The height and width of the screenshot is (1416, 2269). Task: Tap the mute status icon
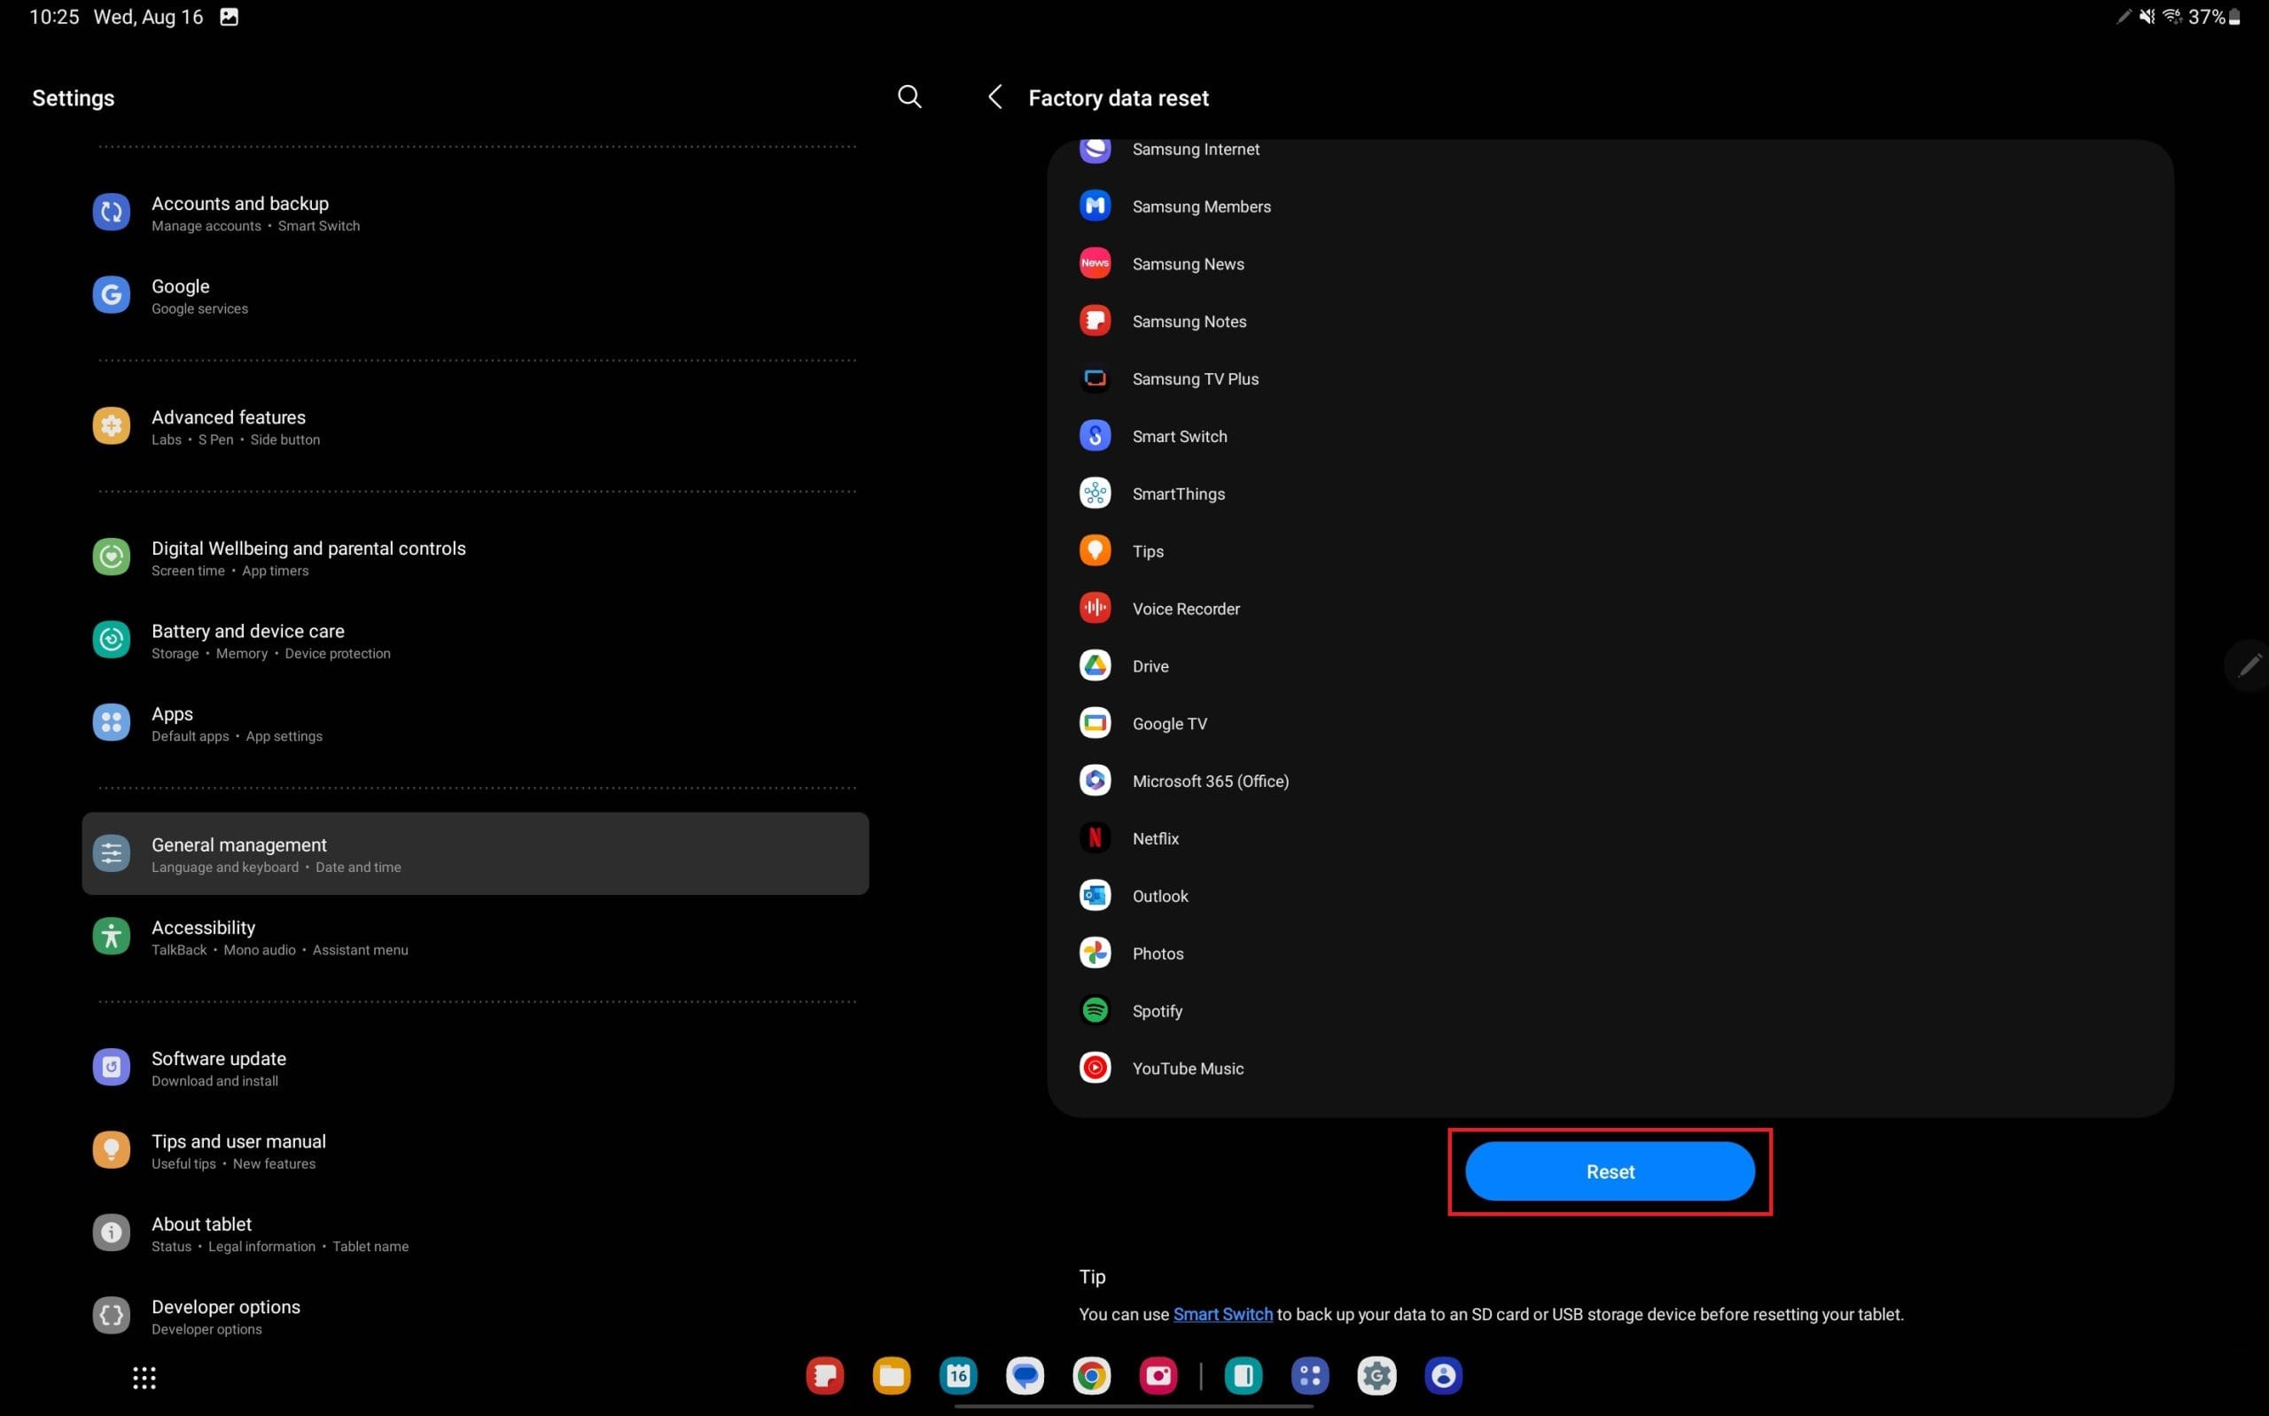pyautogui.click(x=2147, y=16)
